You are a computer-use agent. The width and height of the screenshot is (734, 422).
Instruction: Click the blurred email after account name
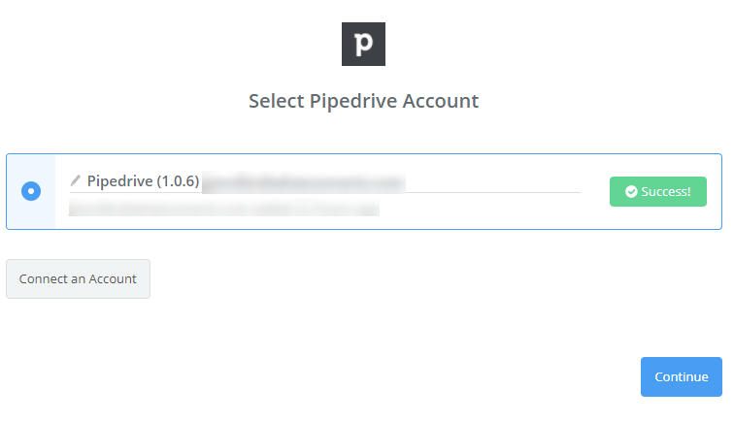[304, 182]
